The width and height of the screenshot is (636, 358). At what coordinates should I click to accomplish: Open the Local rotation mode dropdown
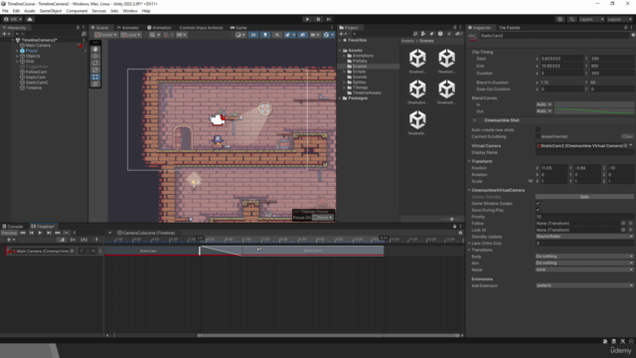tap(130, 35)
